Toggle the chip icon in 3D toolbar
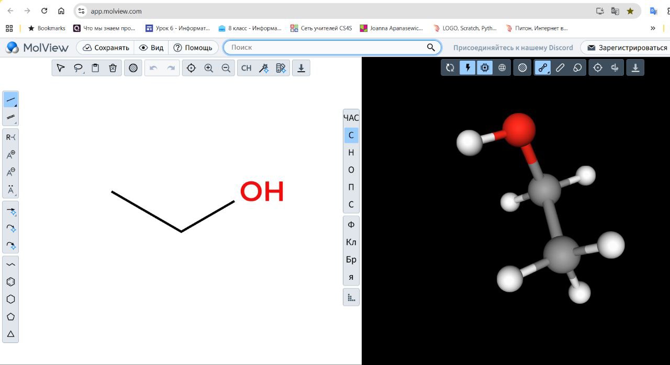The height and width of the screenshot is (365, 670). (485, 67)
